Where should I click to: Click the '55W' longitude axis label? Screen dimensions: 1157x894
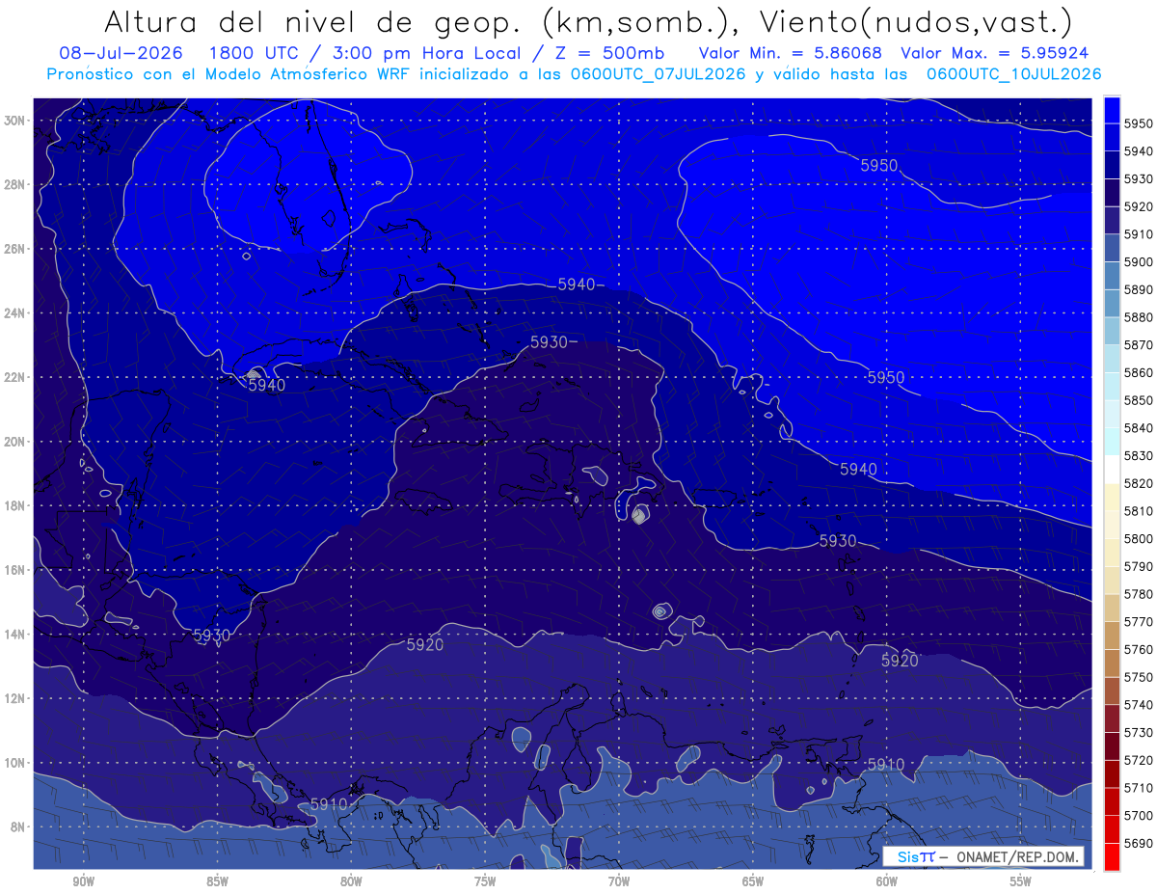pyautogui.click(x=1021, y=881)
